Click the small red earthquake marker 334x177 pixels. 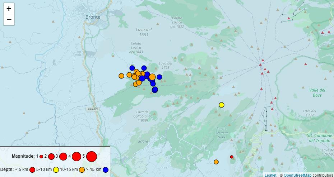(x=232, y=157)
